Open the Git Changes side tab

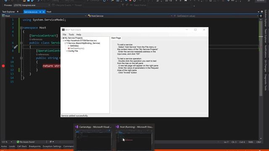266,66
